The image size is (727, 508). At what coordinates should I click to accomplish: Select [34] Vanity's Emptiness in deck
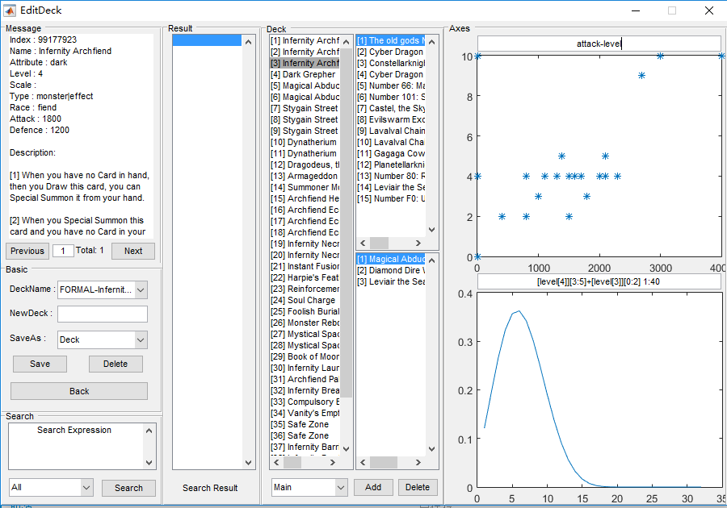pos(305,413)
